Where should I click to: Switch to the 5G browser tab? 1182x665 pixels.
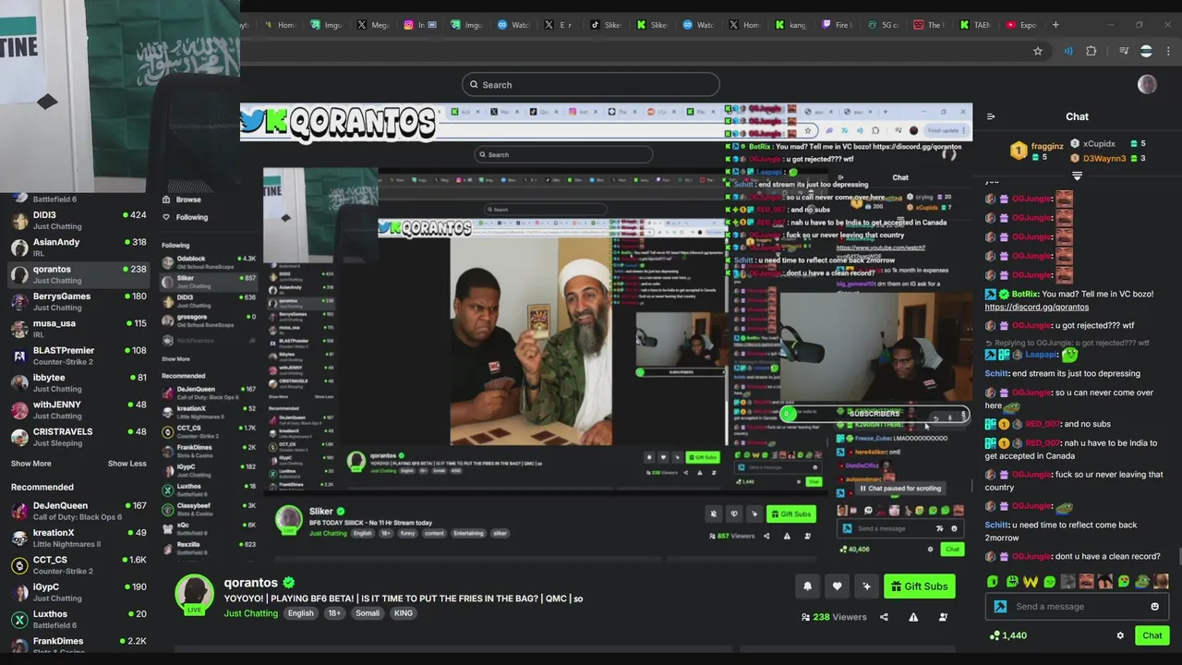point(886,25)
